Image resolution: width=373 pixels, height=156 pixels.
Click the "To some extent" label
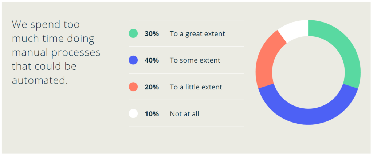pos(195,60)
